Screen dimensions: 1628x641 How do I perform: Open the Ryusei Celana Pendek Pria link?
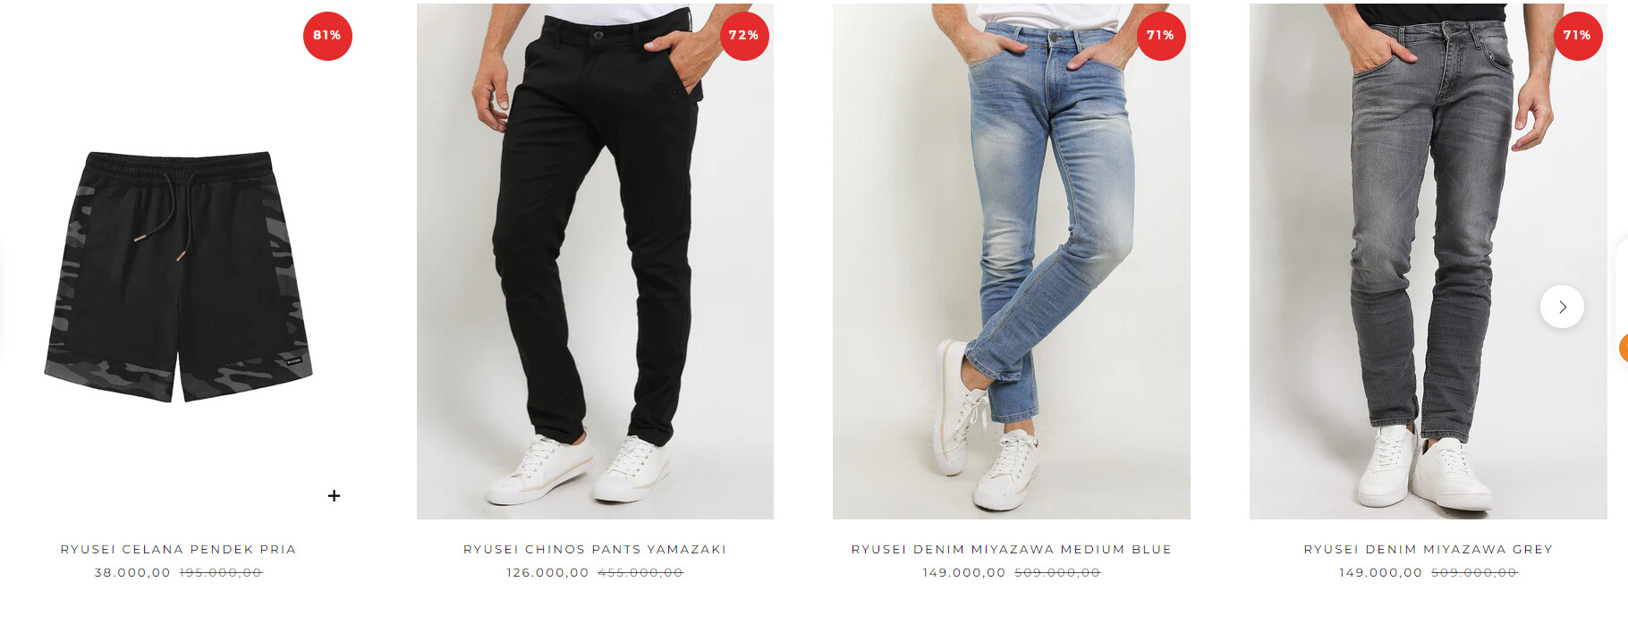pyautogui.click(x=178, y=549)
